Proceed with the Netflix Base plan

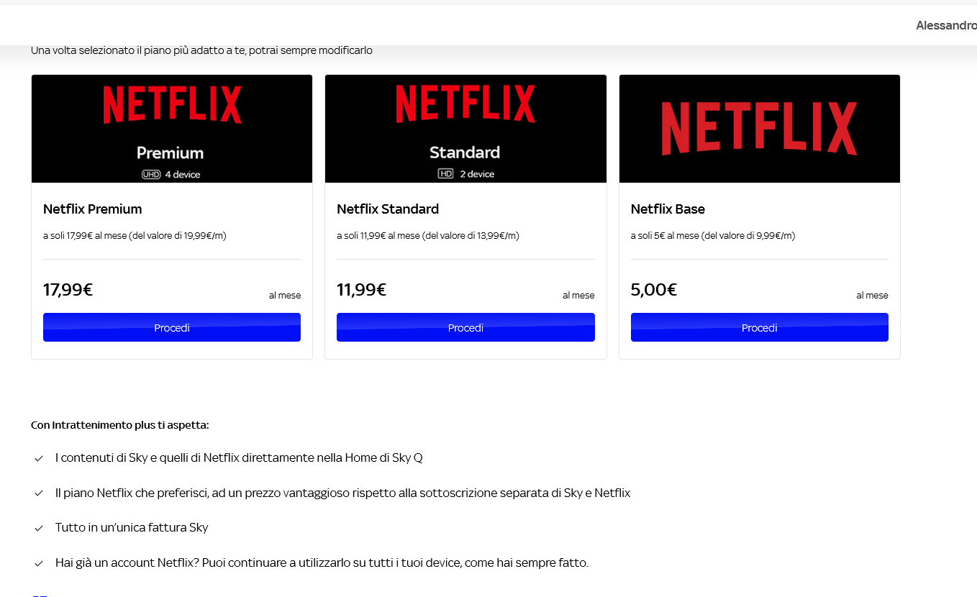tap(759, 327)
